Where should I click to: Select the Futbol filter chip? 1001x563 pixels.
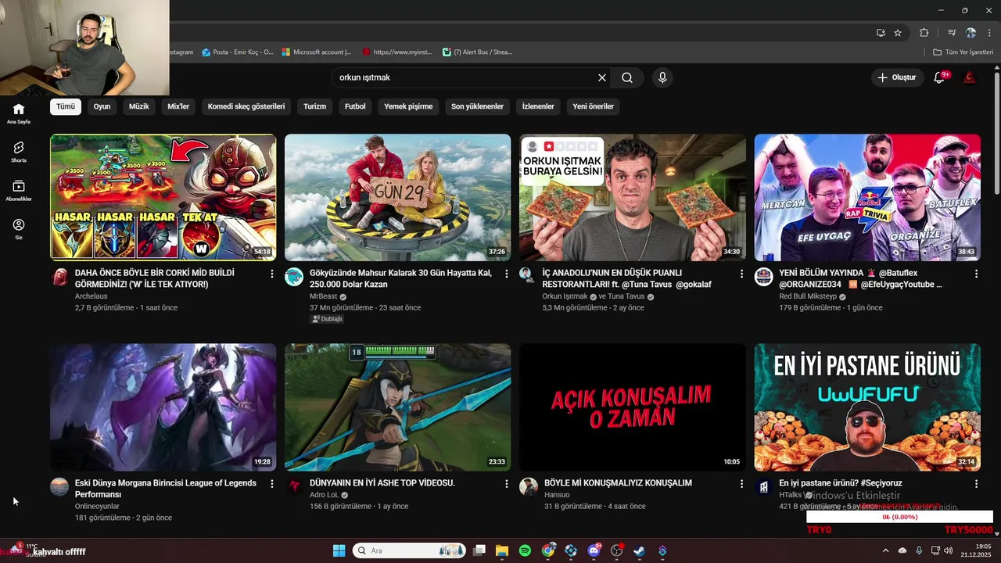point(355,106)
